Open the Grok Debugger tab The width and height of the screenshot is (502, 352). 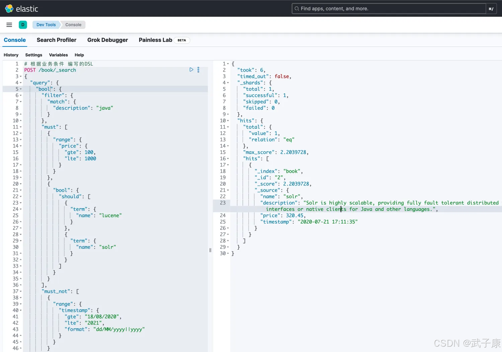(x=107, y=40)
